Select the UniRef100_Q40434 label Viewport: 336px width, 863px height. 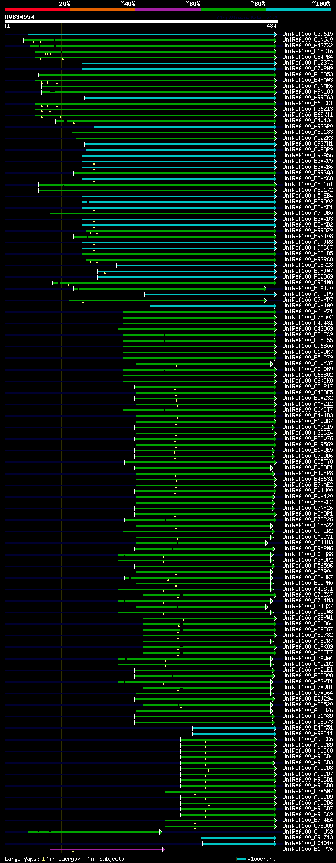click(x=308, y=120)
